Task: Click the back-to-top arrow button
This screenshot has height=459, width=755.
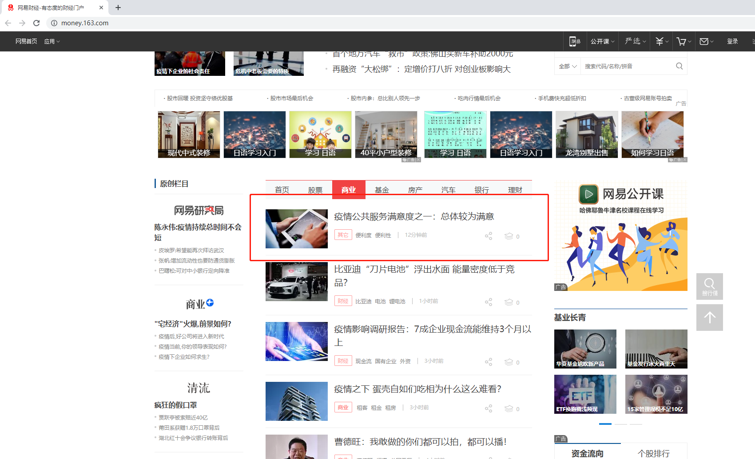Action: [x=710, y=318]
